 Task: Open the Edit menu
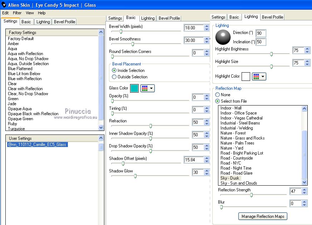click(x=5, y=13)
